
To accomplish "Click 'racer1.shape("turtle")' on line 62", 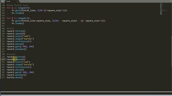I will (x=20, y=65).
